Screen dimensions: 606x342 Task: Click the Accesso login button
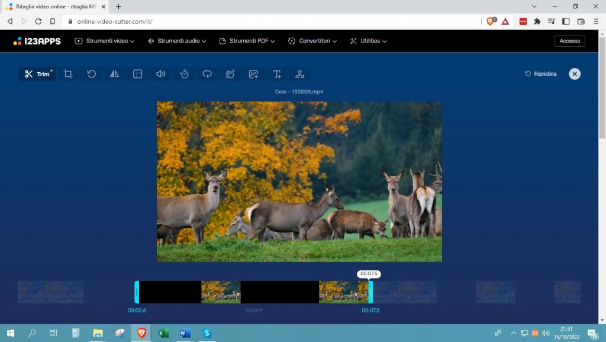click(569, 41)
